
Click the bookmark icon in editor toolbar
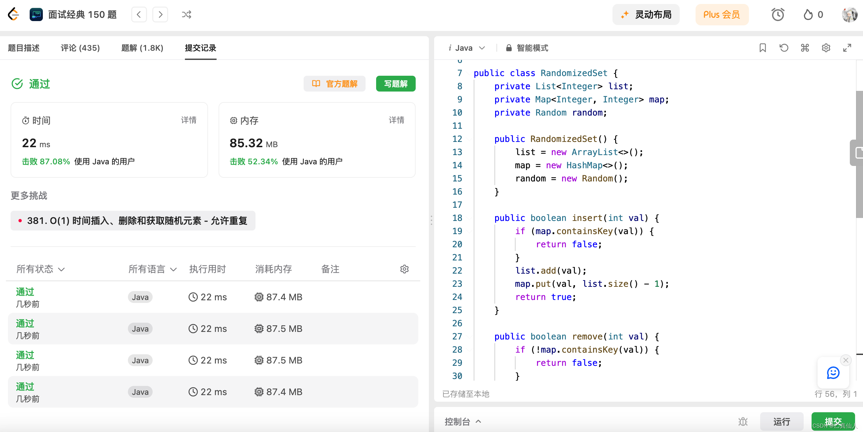[762, 48]
